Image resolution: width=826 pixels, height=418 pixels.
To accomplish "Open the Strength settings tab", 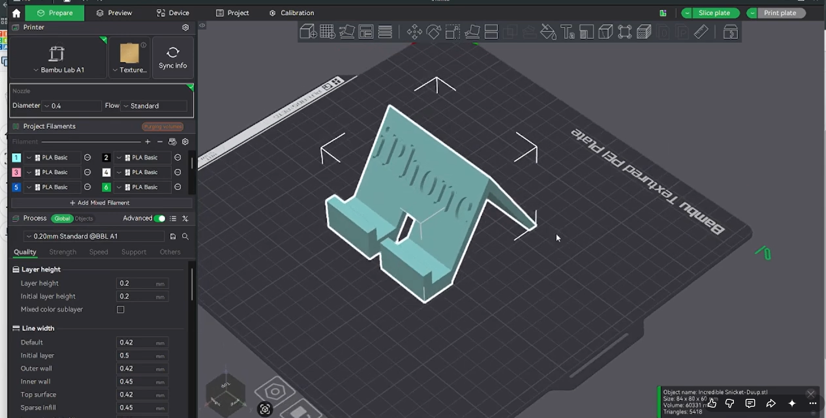I will 63,252.
